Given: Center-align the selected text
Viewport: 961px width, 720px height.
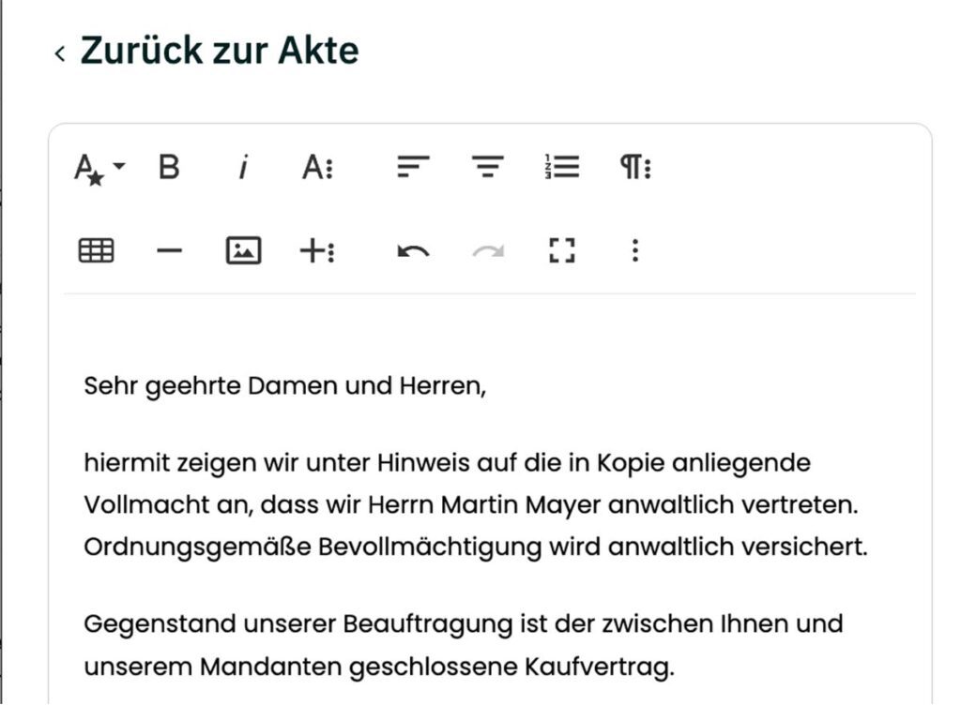Looking at the screenshot, I should point(486,167).
